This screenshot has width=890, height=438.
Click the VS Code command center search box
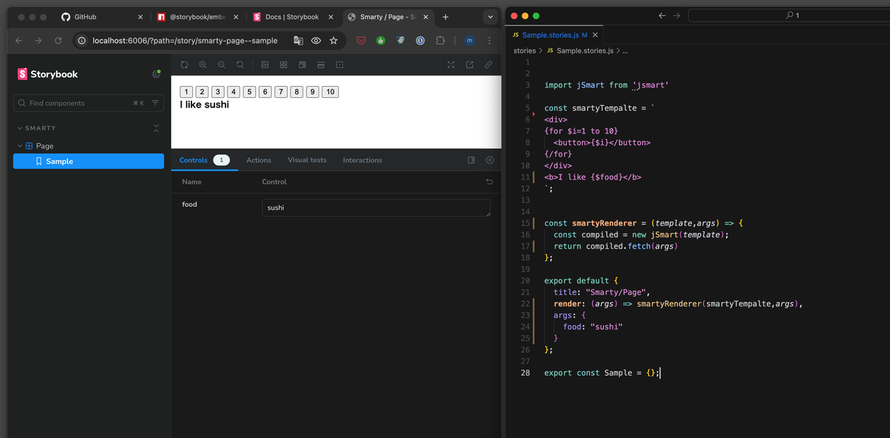tap(788, 16)
